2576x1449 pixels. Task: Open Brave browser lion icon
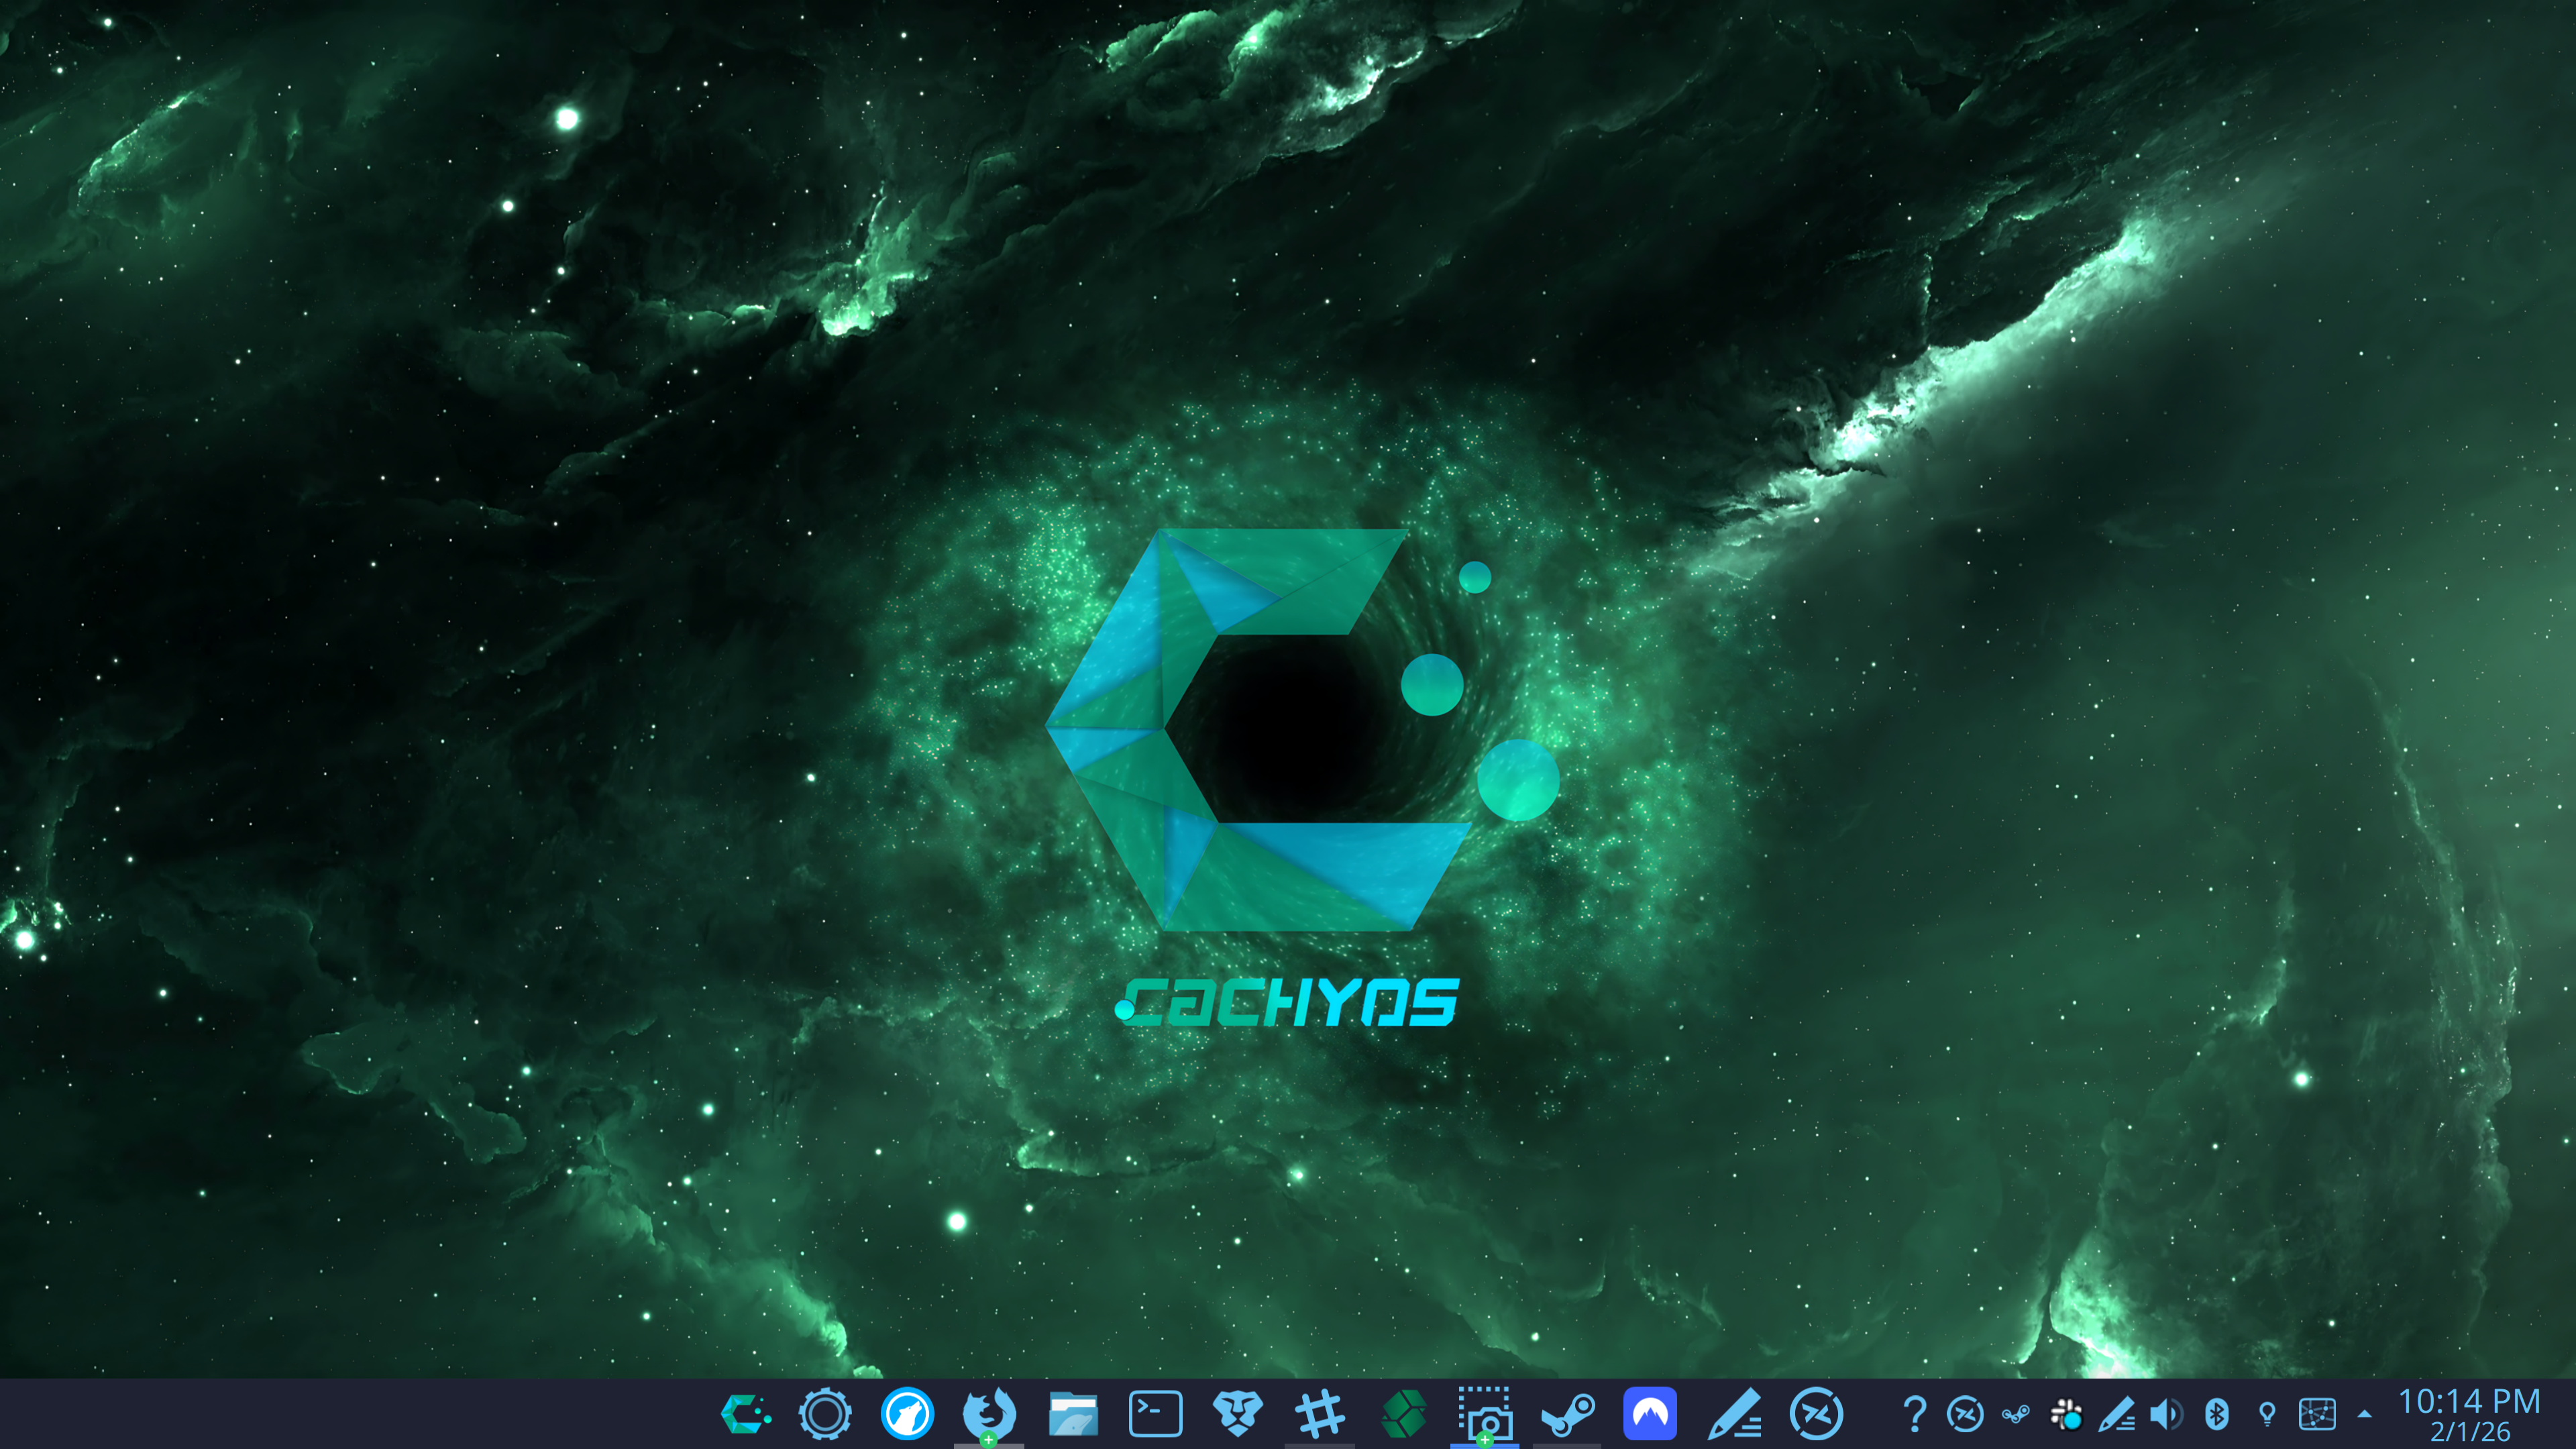[x=1237, y=1415]
